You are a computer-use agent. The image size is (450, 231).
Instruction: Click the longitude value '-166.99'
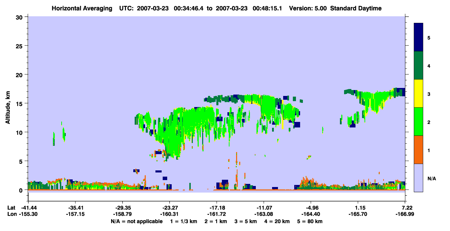click(x=405, y=214)
